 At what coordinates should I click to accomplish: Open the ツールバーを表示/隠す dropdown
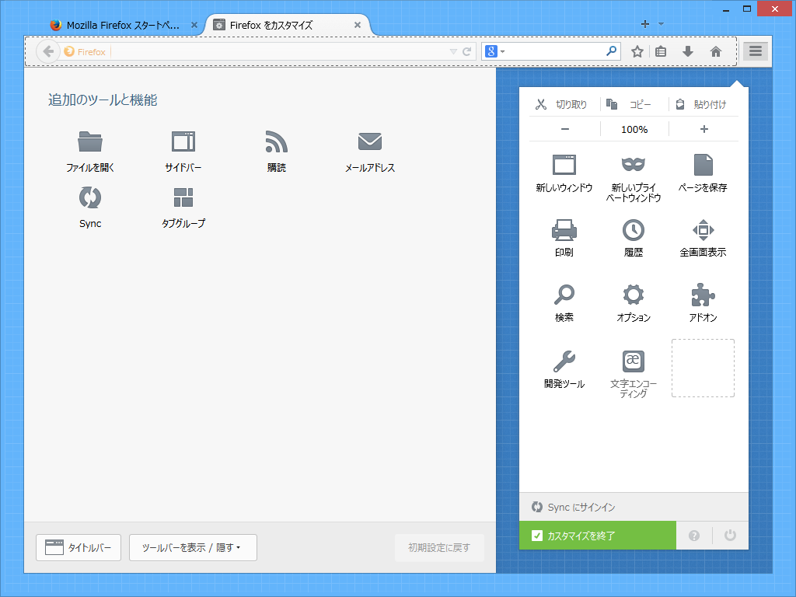(x=193, y=547)
